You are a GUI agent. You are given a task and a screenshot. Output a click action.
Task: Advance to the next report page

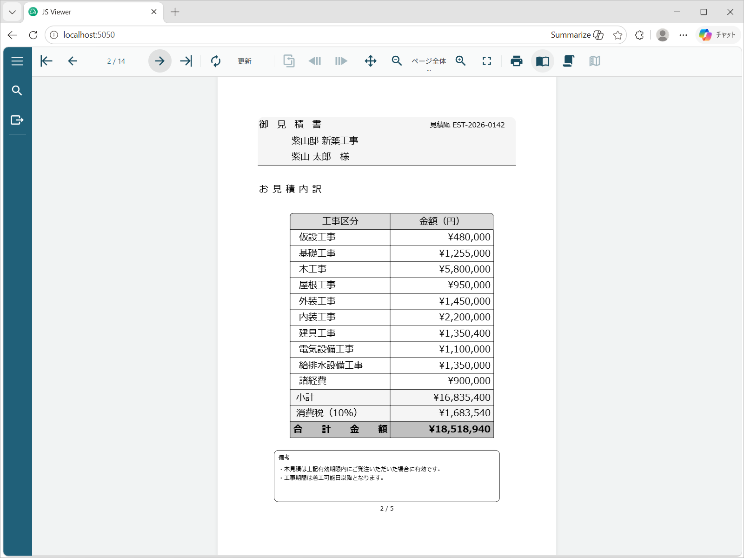(x=159, y=61)
